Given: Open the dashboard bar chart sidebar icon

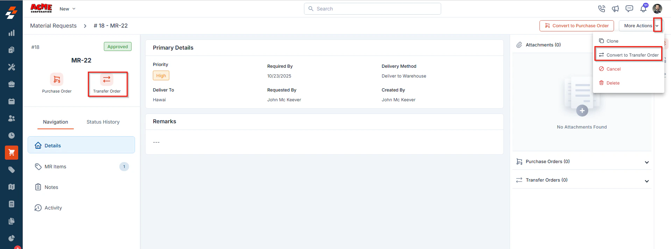Looking at the screenshot, I should pyautogui.click(x=12, y=33).
